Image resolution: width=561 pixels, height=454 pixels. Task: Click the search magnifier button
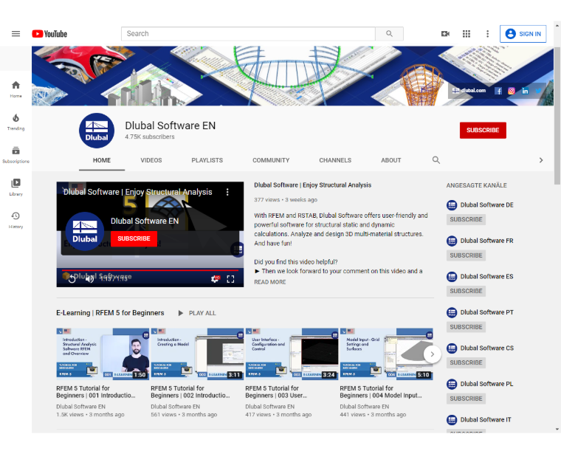point(389,34)
